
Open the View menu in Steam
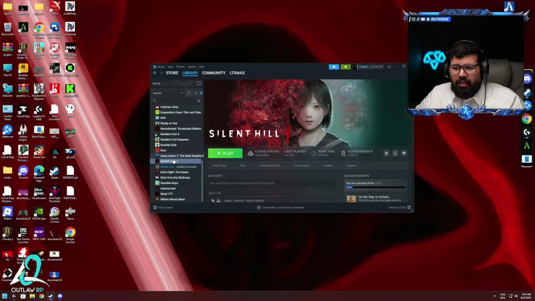171,67
